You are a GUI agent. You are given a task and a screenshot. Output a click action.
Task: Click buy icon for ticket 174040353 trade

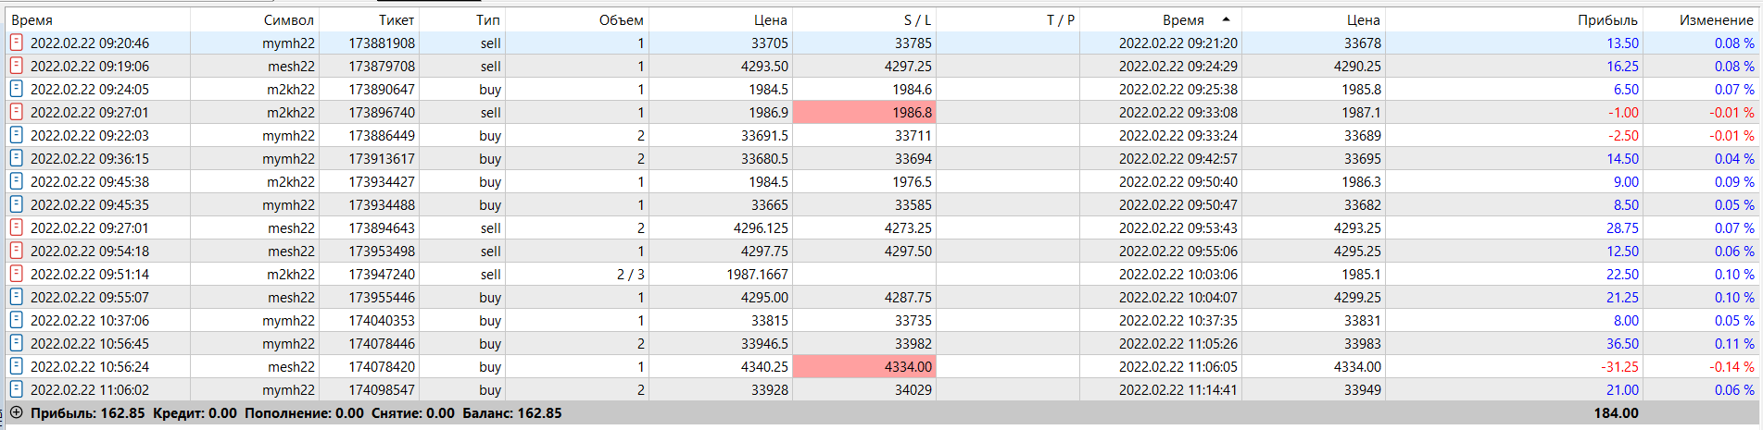(16, 320)
